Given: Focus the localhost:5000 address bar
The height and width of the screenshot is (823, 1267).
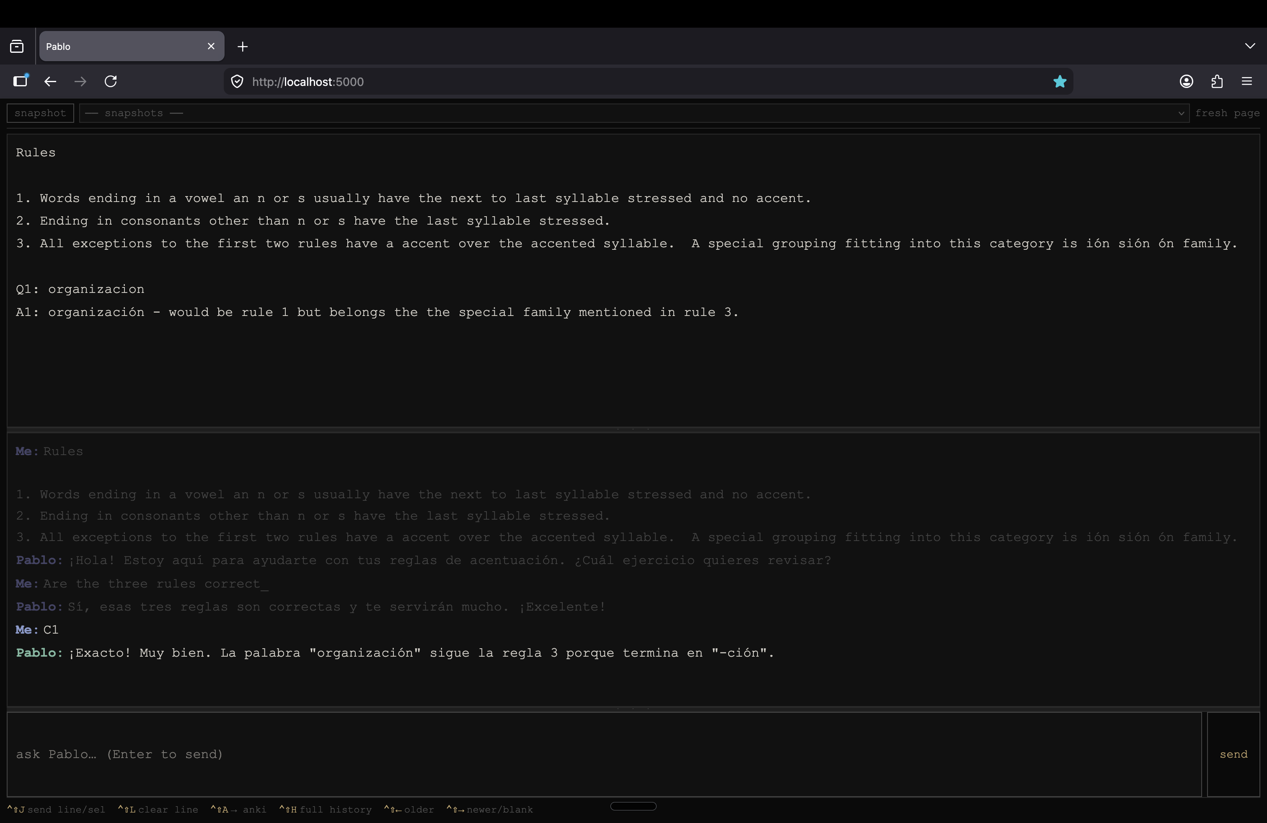Looking at the screenshot, I should (649, 81).
